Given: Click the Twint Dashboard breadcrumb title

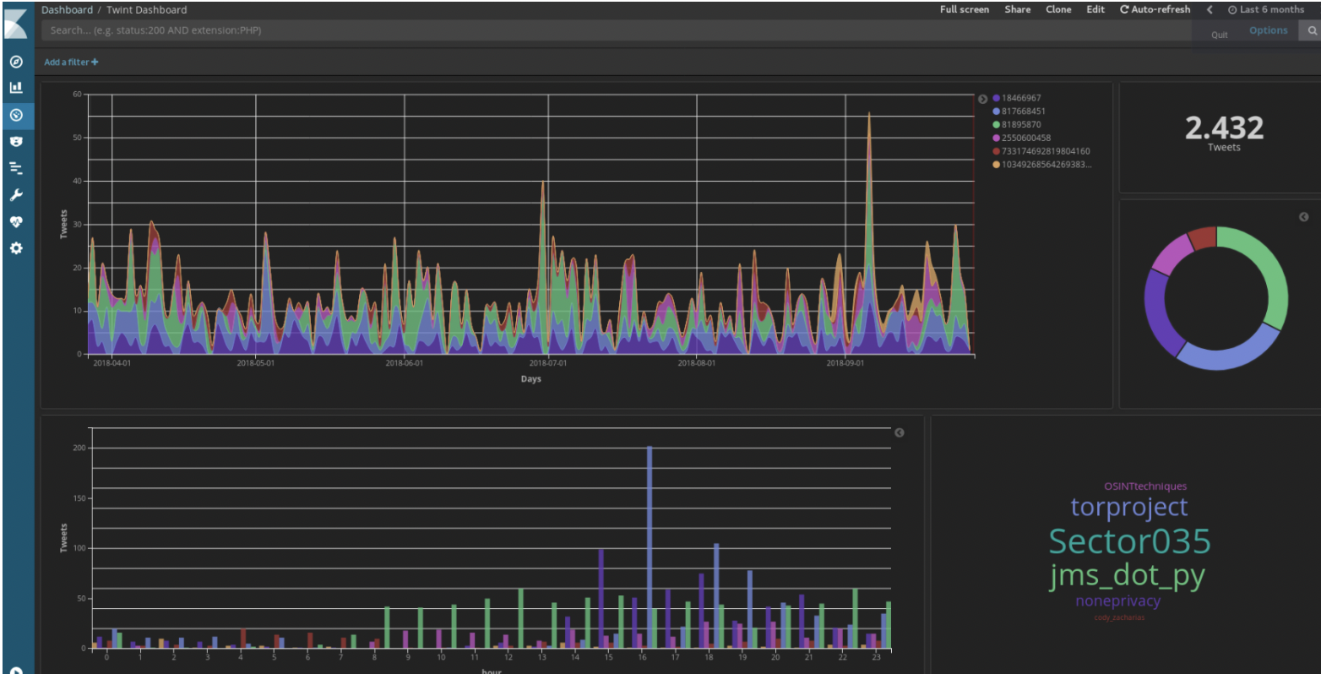Looking at the screenshot, I should tap(147, 10).
